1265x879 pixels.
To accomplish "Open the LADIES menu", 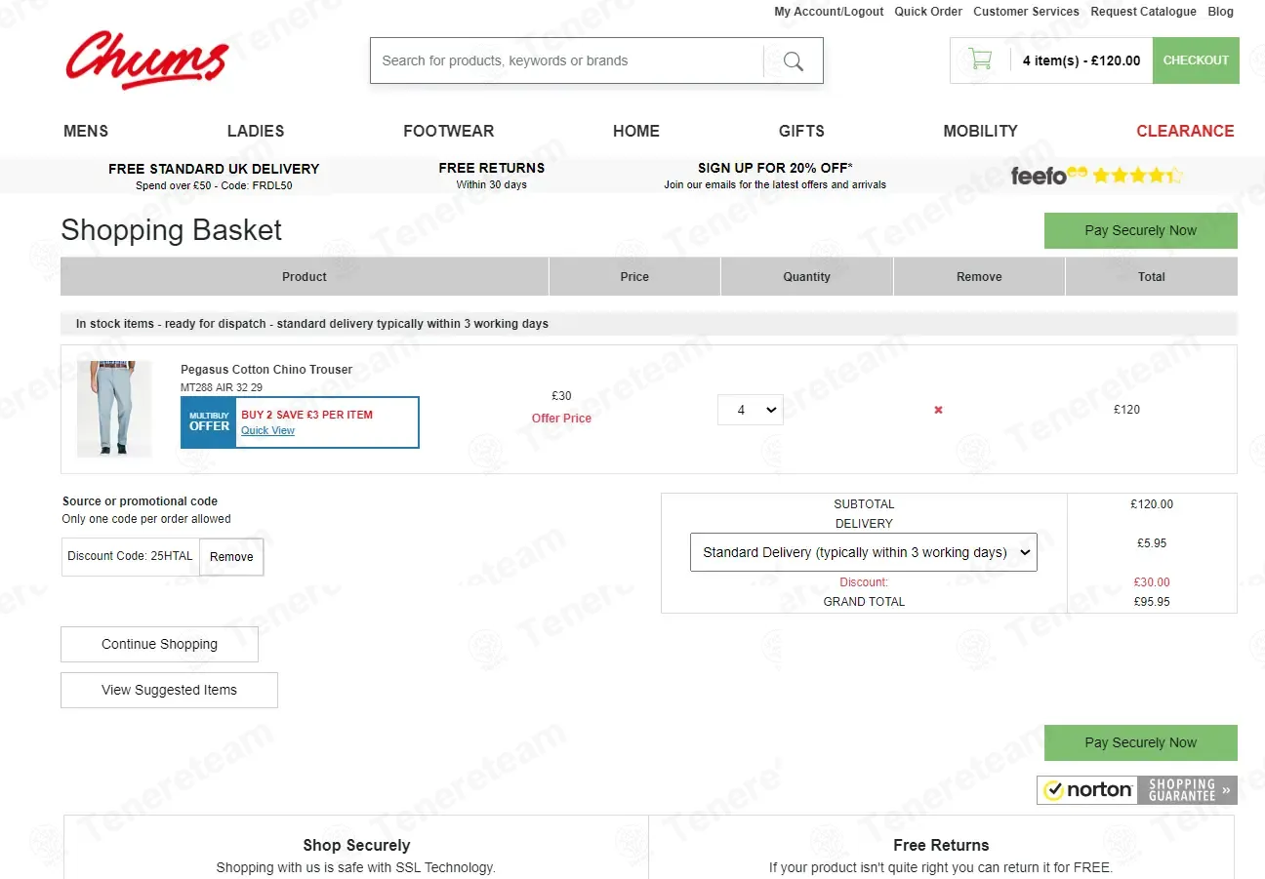I will click(256, 131).
